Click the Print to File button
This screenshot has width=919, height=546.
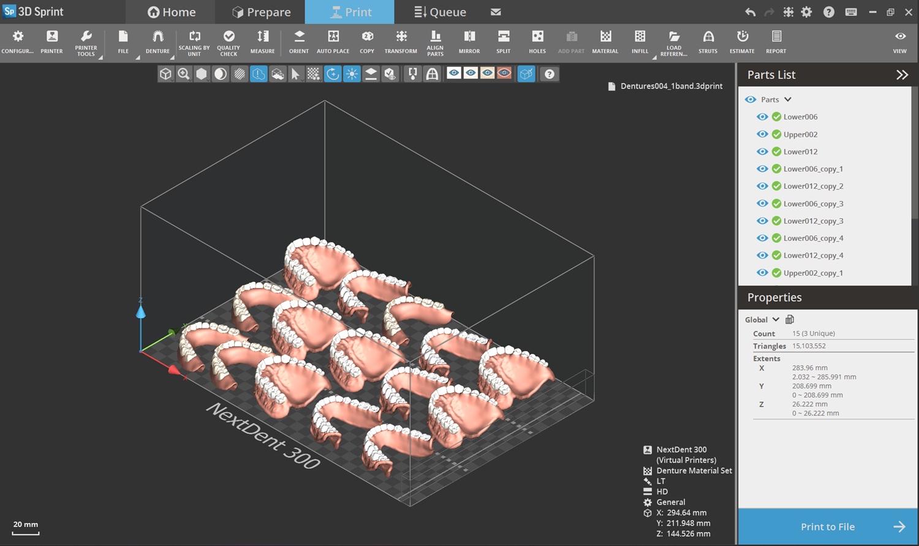coord(827,526)
